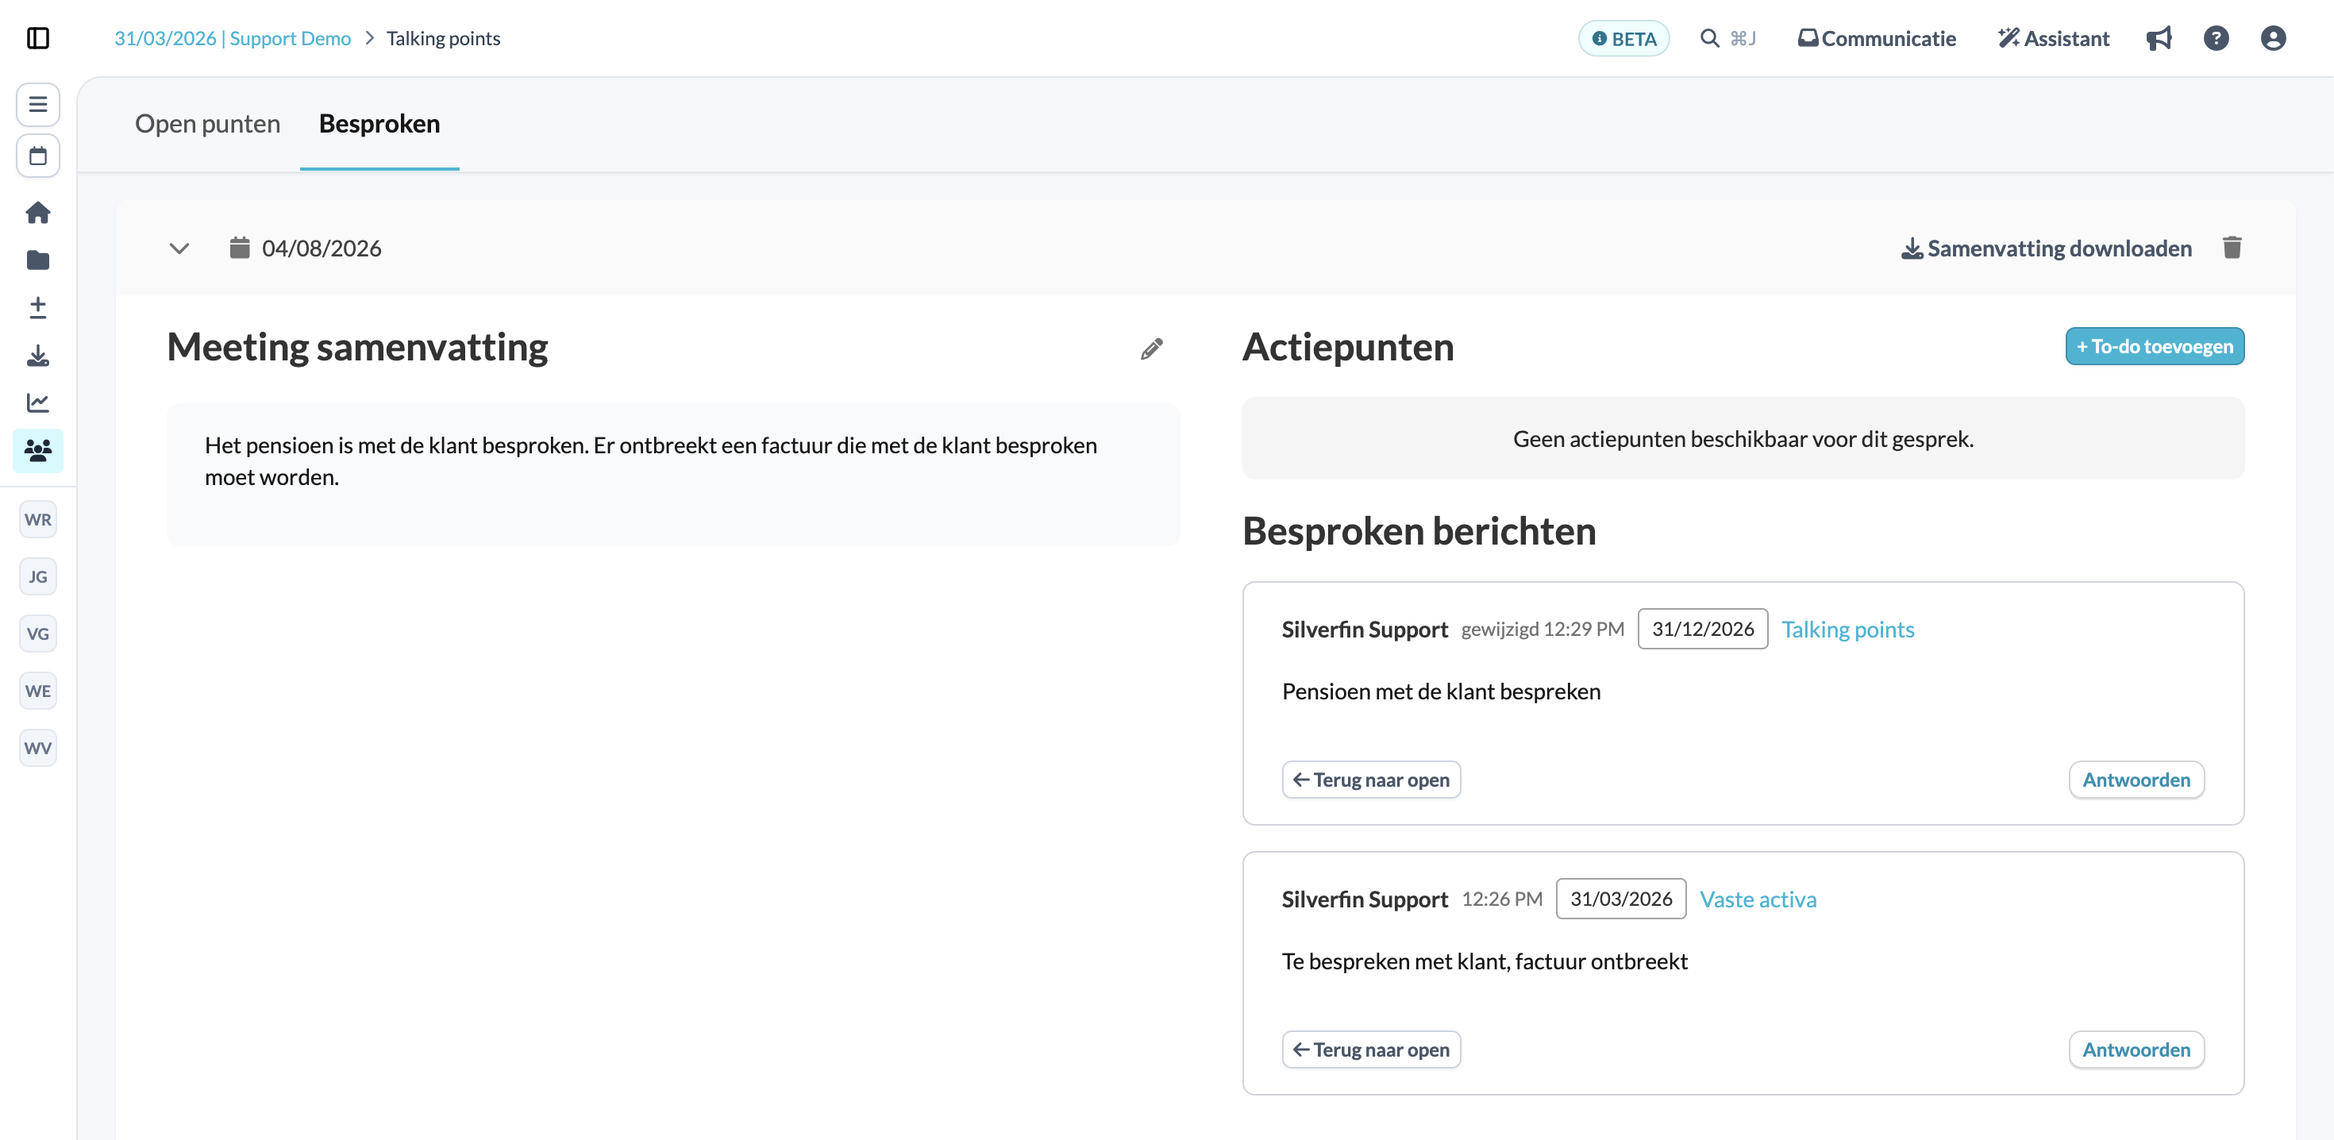Go to the home icon in the sidebar

tap(38, 212)
